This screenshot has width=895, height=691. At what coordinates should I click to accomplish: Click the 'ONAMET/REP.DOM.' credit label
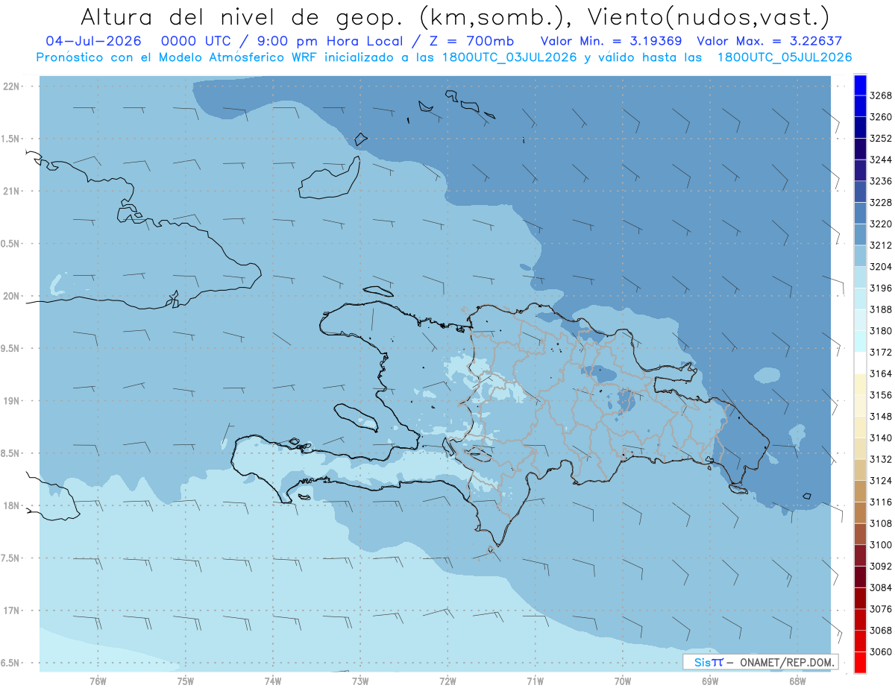click(x=785, y=662)
